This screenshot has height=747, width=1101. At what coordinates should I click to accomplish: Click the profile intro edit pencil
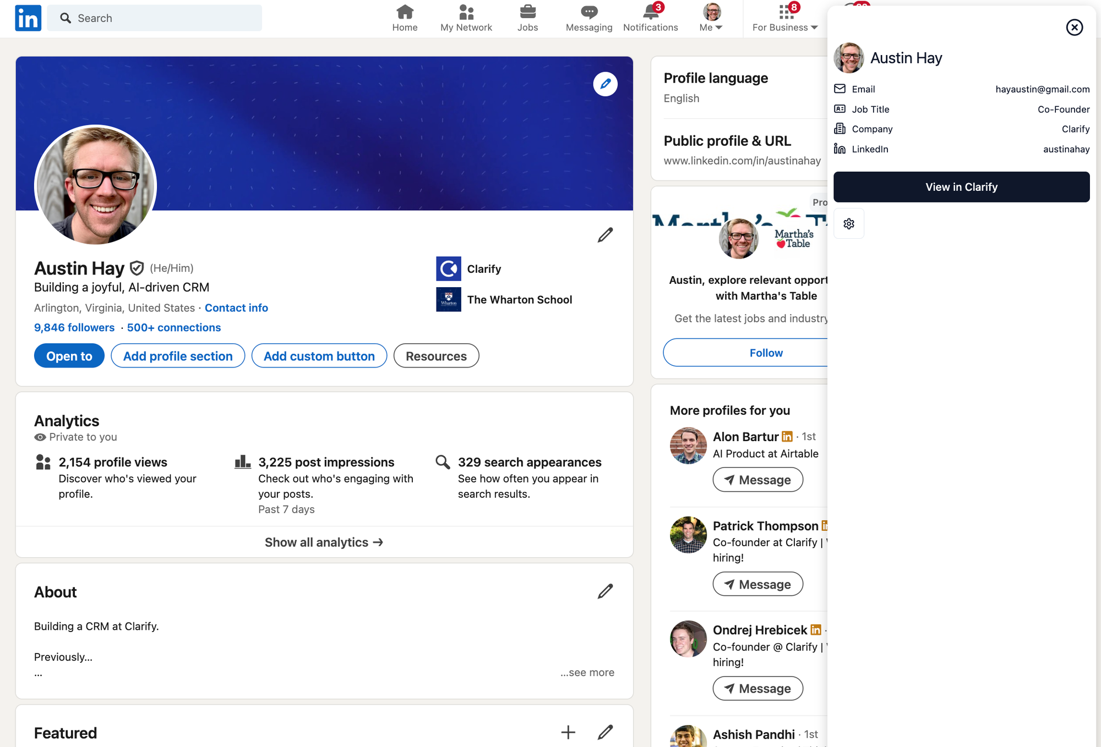pos(605,235)
